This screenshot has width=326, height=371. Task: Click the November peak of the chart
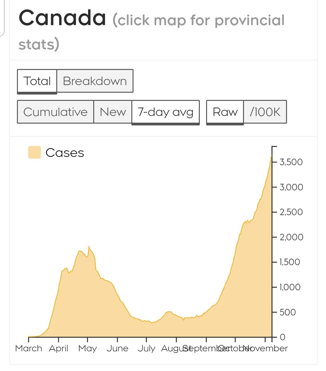tap(271, 156)
